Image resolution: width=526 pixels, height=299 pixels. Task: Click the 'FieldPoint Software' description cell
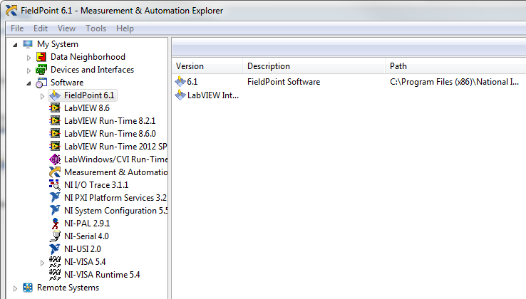[284, 82]
